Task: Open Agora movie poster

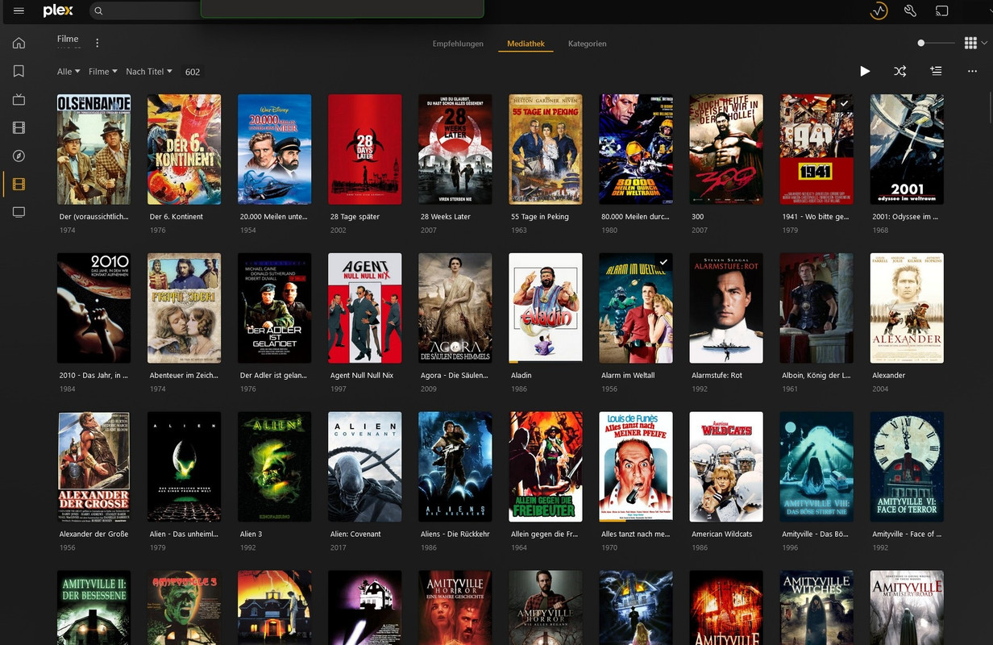Action: pyautogui.click(x=455, y=308)
